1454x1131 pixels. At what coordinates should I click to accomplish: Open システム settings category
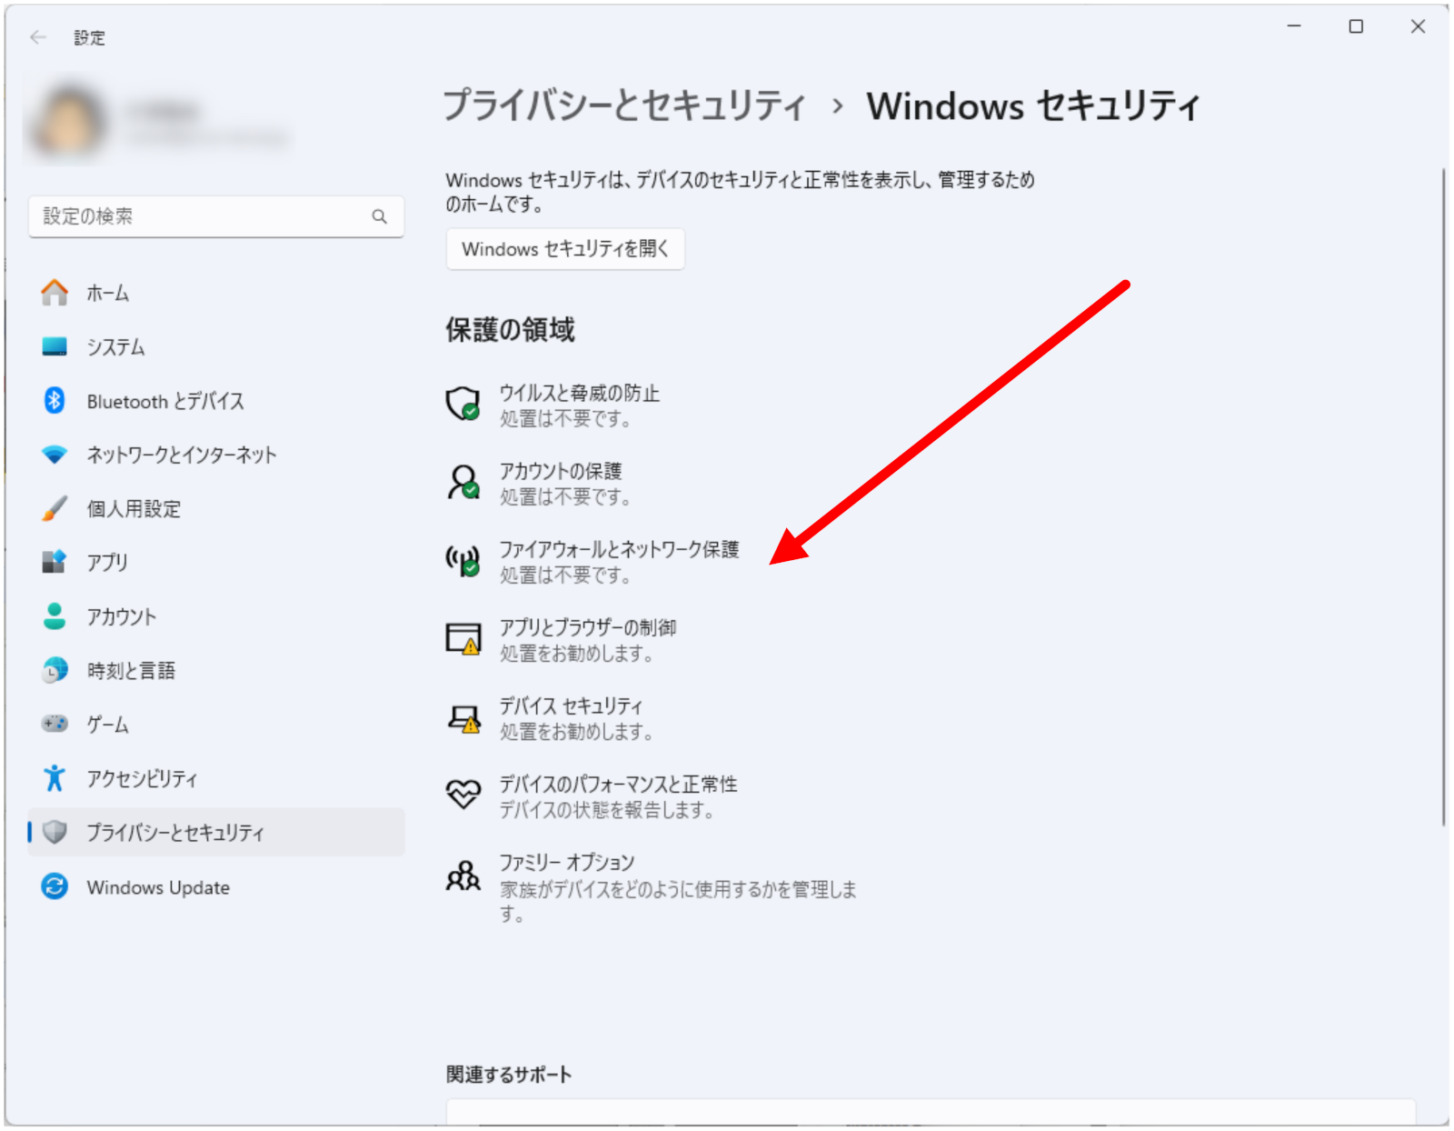(115, 347)
